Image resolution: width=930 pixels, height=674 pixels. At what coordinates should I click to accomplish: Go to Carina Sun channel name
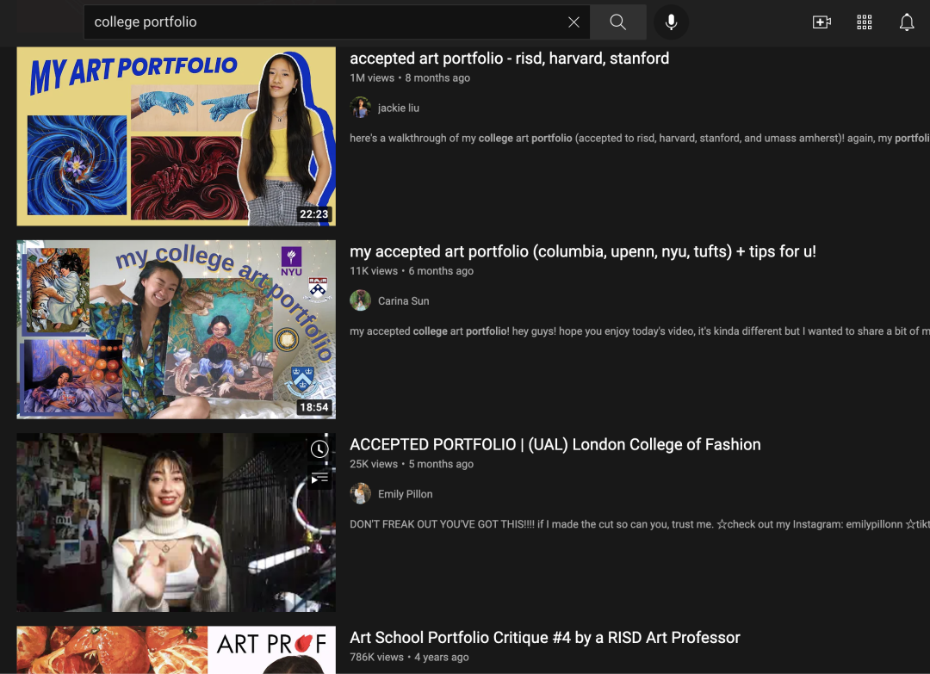click(x=403, y=301)
